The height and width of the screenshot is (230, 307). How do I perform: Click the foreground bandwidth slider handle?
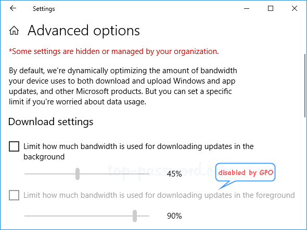(135, 216)
